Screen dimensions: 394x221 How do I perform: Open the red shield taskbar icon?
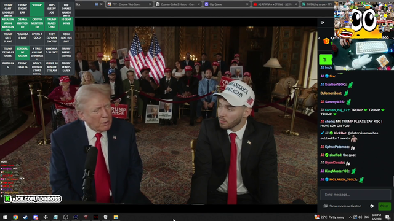pos(86,217)
